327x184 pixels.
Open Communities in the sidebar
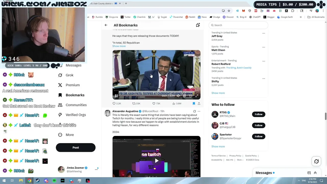click(x=72, y=105)
